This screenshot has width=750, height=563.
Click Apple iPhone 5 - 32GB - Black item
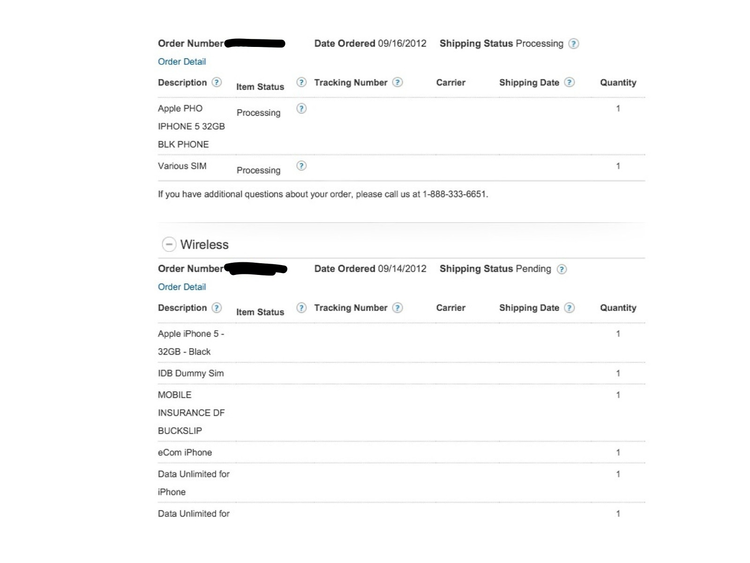191,342
